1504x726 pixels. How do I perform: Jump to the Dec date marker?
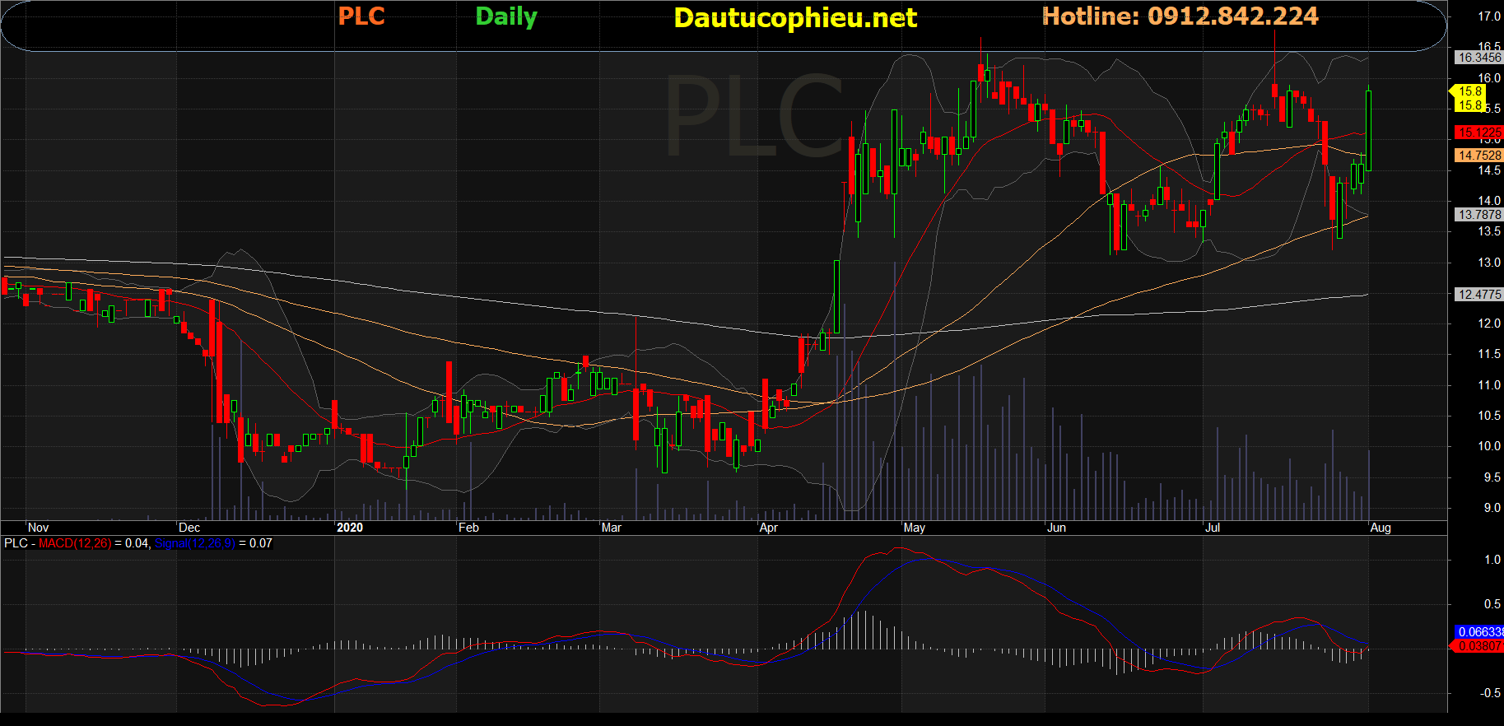click(189, 528)
